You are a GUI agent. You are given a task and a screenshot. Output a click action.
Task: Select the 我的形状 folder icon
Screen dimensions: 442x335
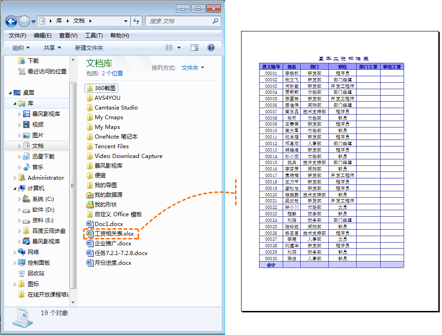point(90,205)
